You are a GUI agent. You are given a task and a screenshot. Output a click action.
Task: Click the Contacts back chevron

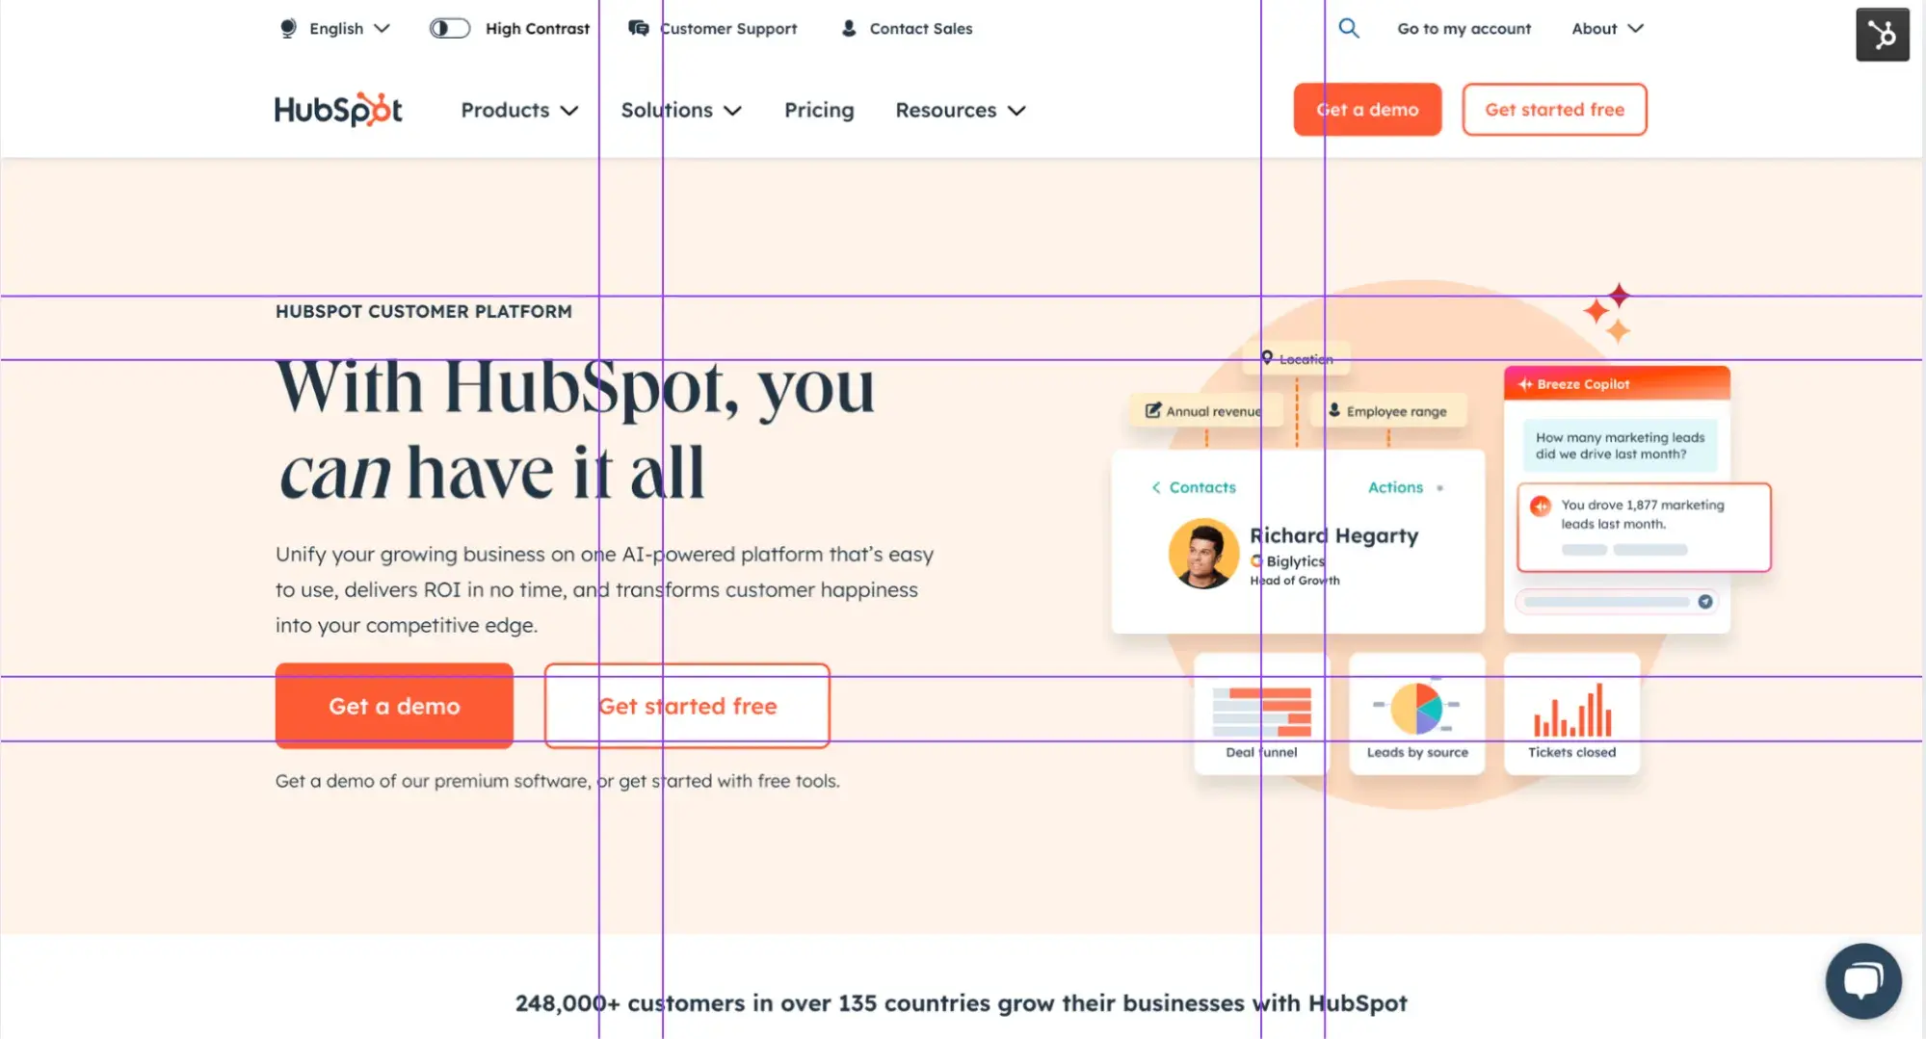point(1155,487)
